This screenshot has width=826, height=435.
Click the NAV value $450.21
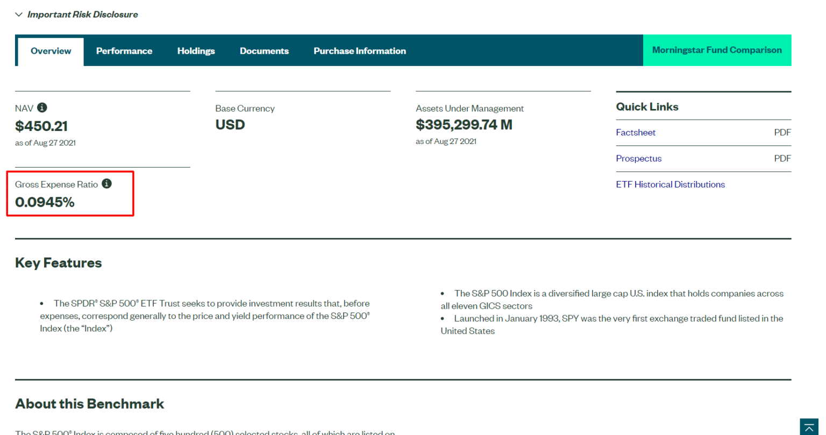click(42, 126)
